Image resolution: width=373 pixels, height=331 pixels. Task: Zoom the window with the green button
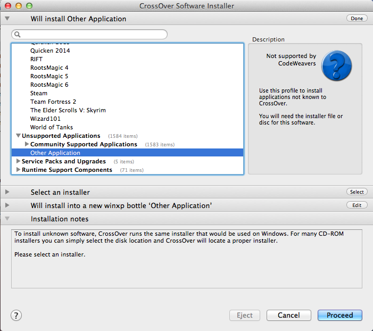[29, 6]
